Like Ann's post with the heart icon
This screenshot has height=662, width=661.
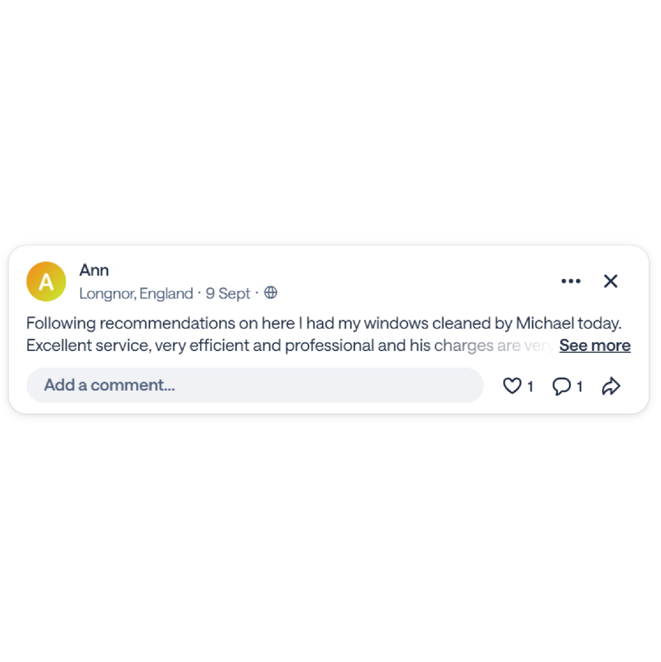click(512, 386)
